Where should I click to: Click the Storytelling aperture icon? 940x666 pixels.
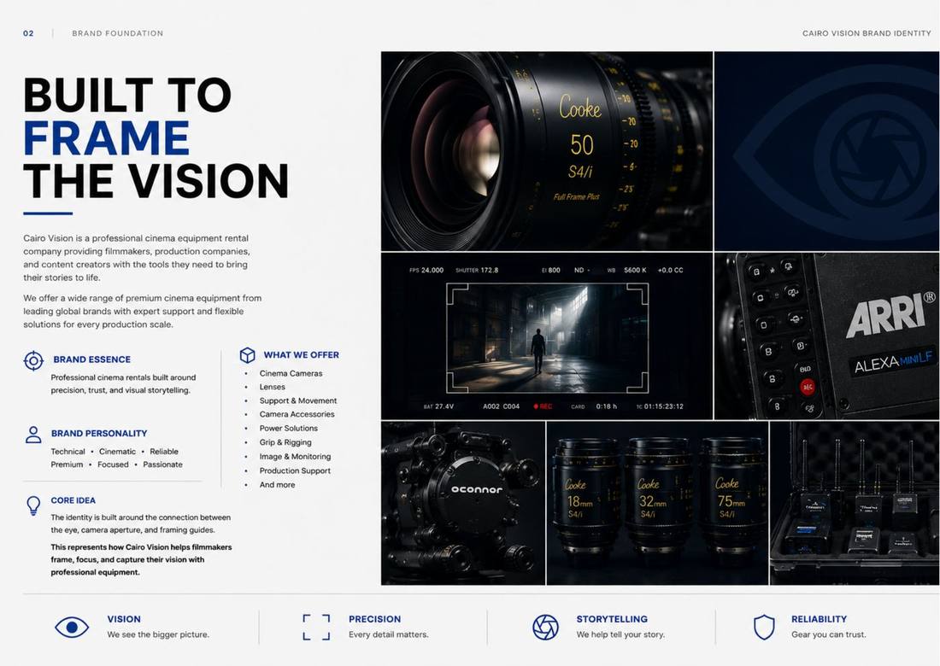click(x=545, y=627)
